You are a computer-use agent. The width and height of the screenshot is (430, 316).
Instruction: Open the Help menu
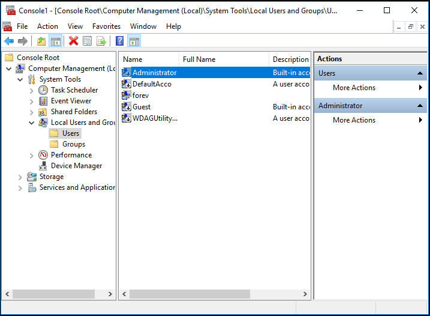(173, 26)
